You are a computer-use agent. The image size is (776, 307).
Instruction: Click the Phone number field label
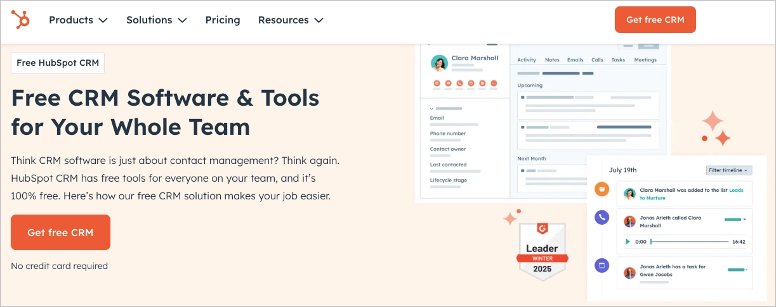448,134
